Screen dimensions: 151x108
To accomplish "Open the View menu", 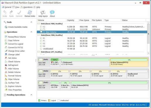I will (16, 7).
